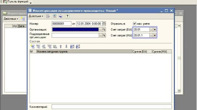Click the help question mark icon
The height and width of the screenshot is (110, 197).
(67, 16)
